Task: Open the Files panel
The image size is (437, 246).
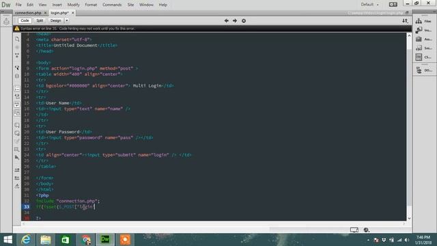Action: 423,21
